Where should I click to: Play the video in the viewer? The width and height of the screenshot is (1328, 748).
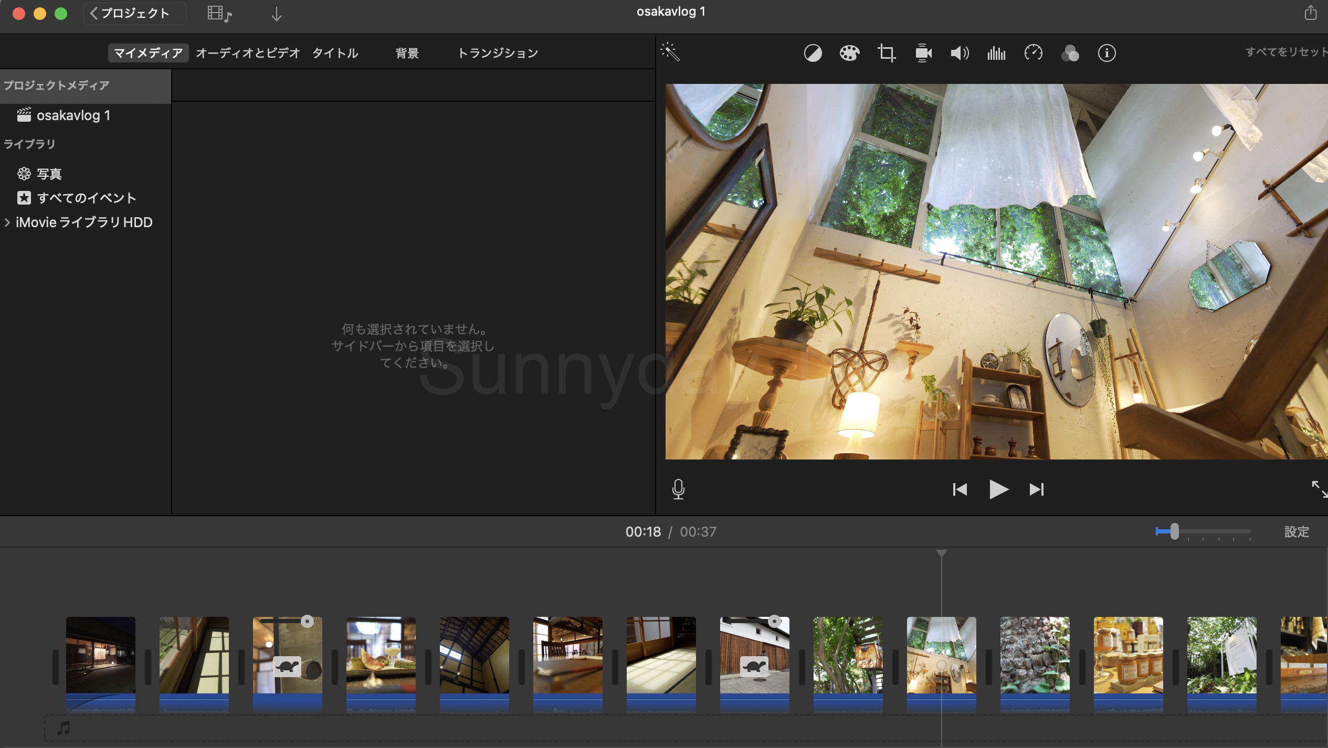998,489
